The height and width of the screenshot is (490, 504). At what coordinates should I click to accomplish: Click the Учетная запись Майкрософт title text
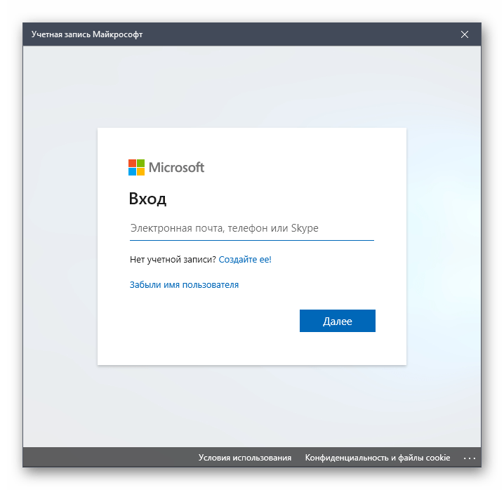pyautogui.click(x=87, y=34)
